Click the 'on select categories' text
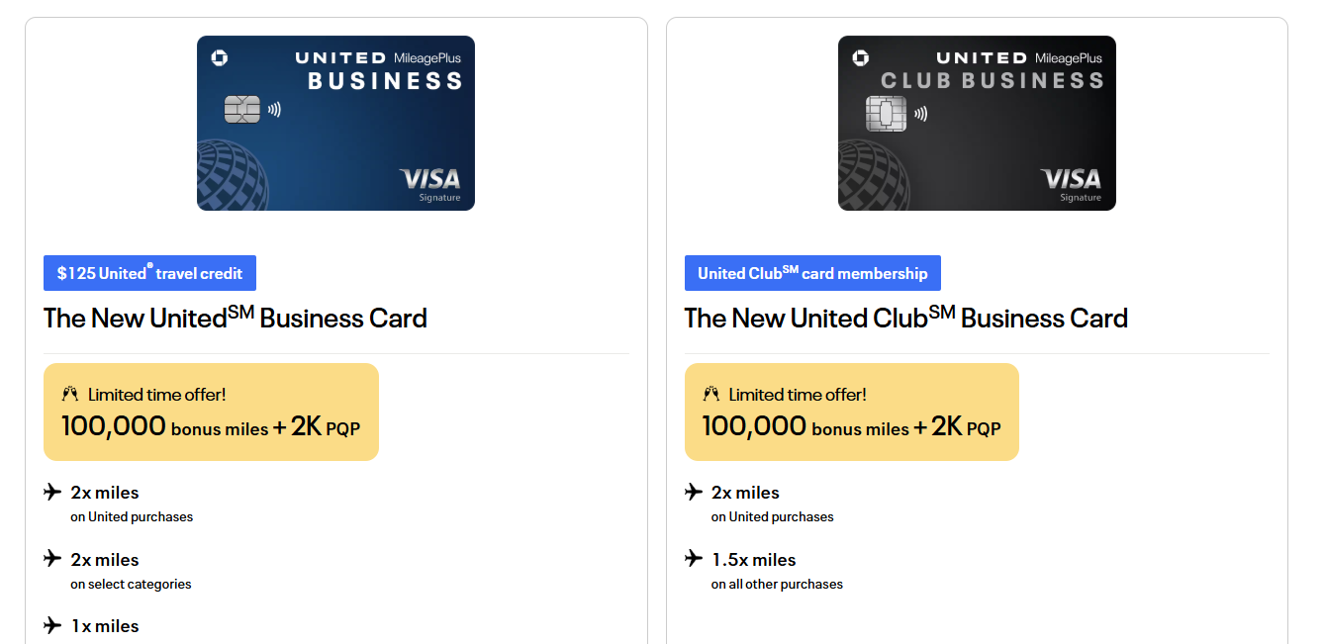Screen dimensions: 1325x644 [131, 584]
